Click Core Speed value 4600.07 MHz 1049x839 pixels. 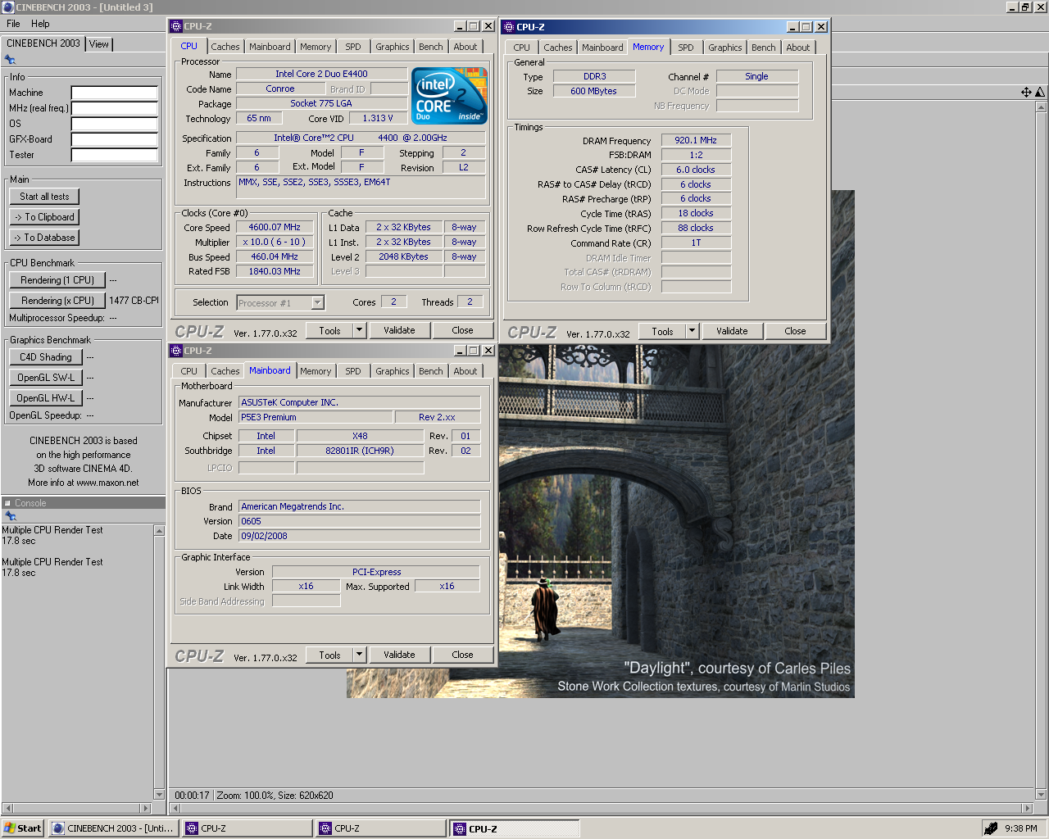pos(275,227)
